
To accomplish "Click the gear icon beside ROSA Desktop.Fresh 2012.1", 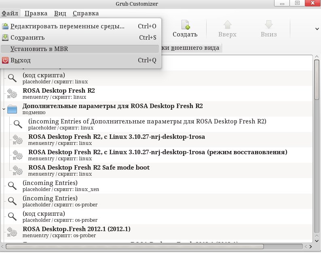I will pyautogui.click(x=13, y=232).
